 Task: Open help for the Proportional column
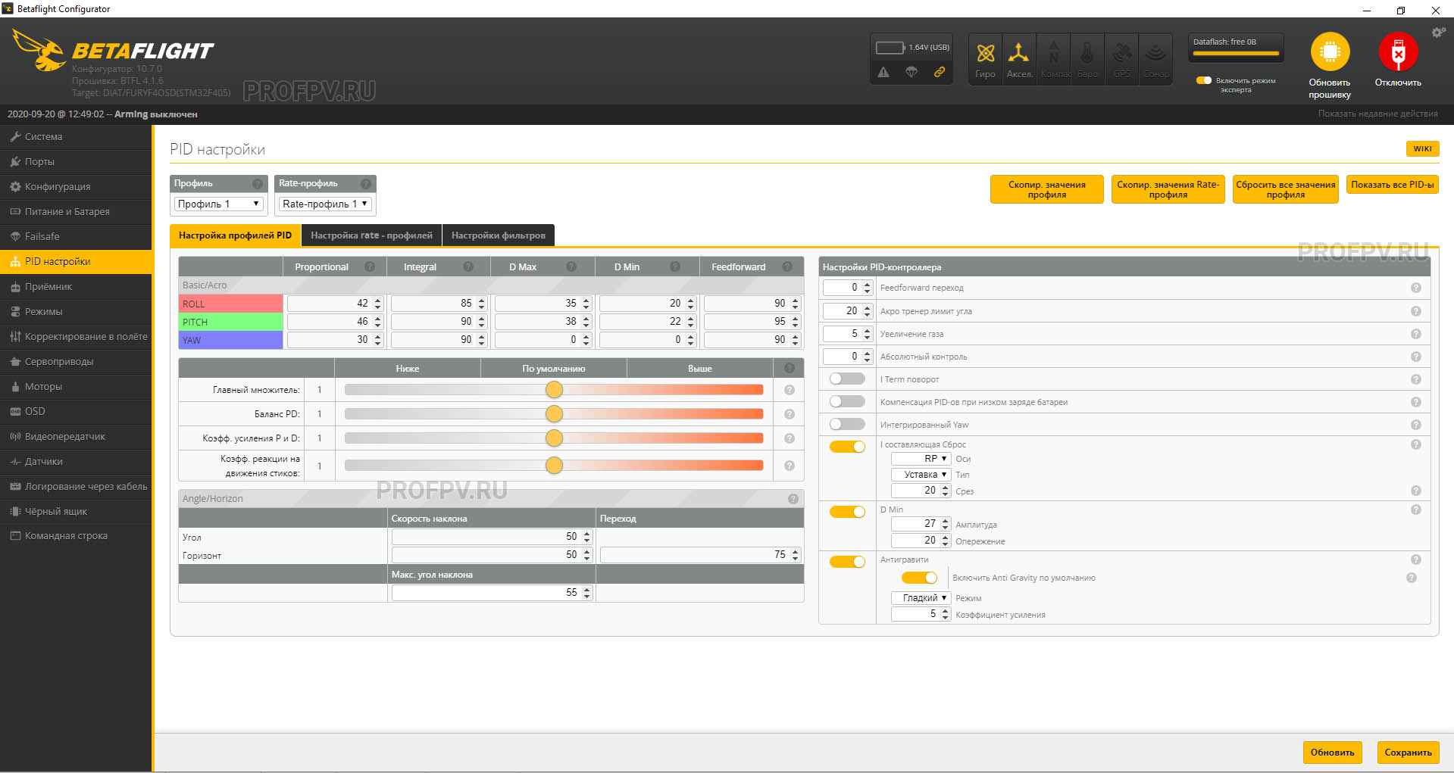click(x=370, y=266)
